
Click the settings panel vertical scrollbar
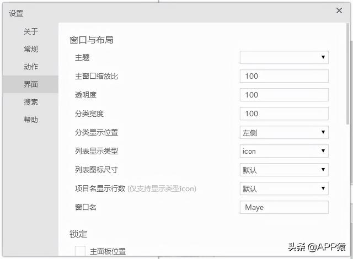coord(348,74)
